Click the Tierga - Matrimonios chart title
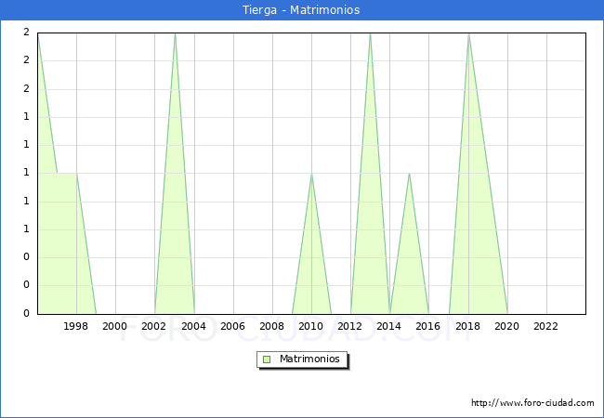This screenshot has height=418, width=604. (x=302, y=10)
